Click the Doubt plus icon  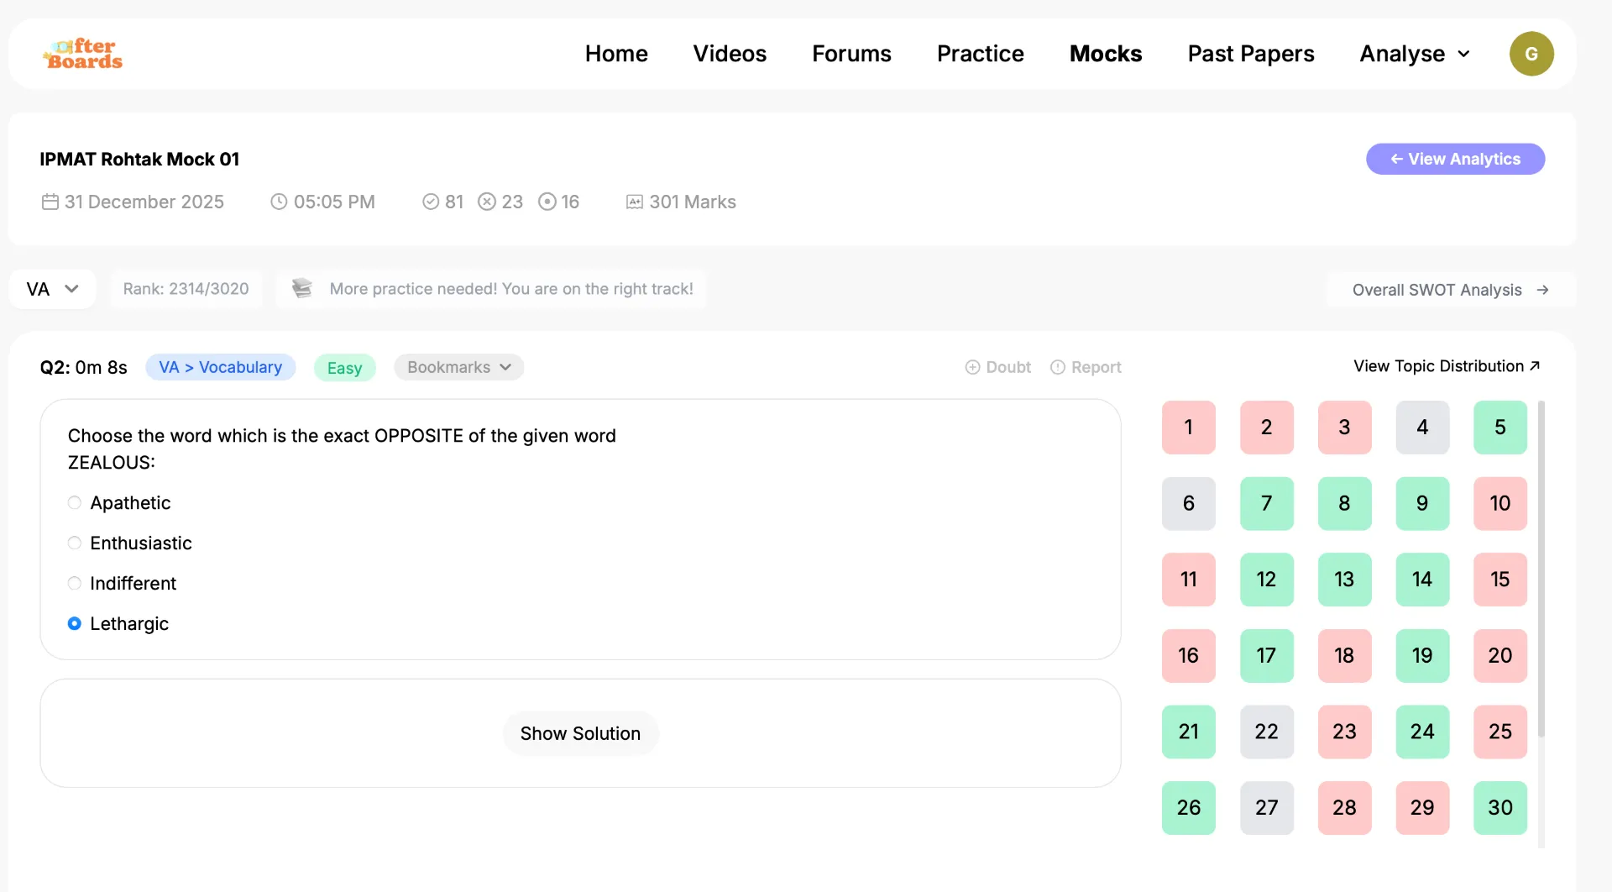click(x=972, y=367)
